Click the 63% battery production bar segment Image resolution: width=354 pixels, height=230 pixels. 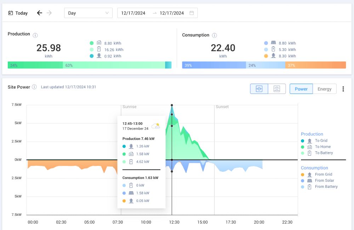pyautogui.click(x=114, y=65)
